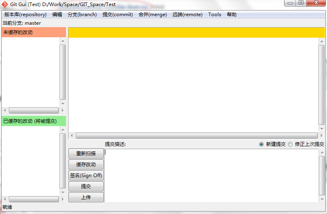Viewport: 327px width, 214px height.
Task: Open the 帮助 menu
Action: (x=232, y=15)
